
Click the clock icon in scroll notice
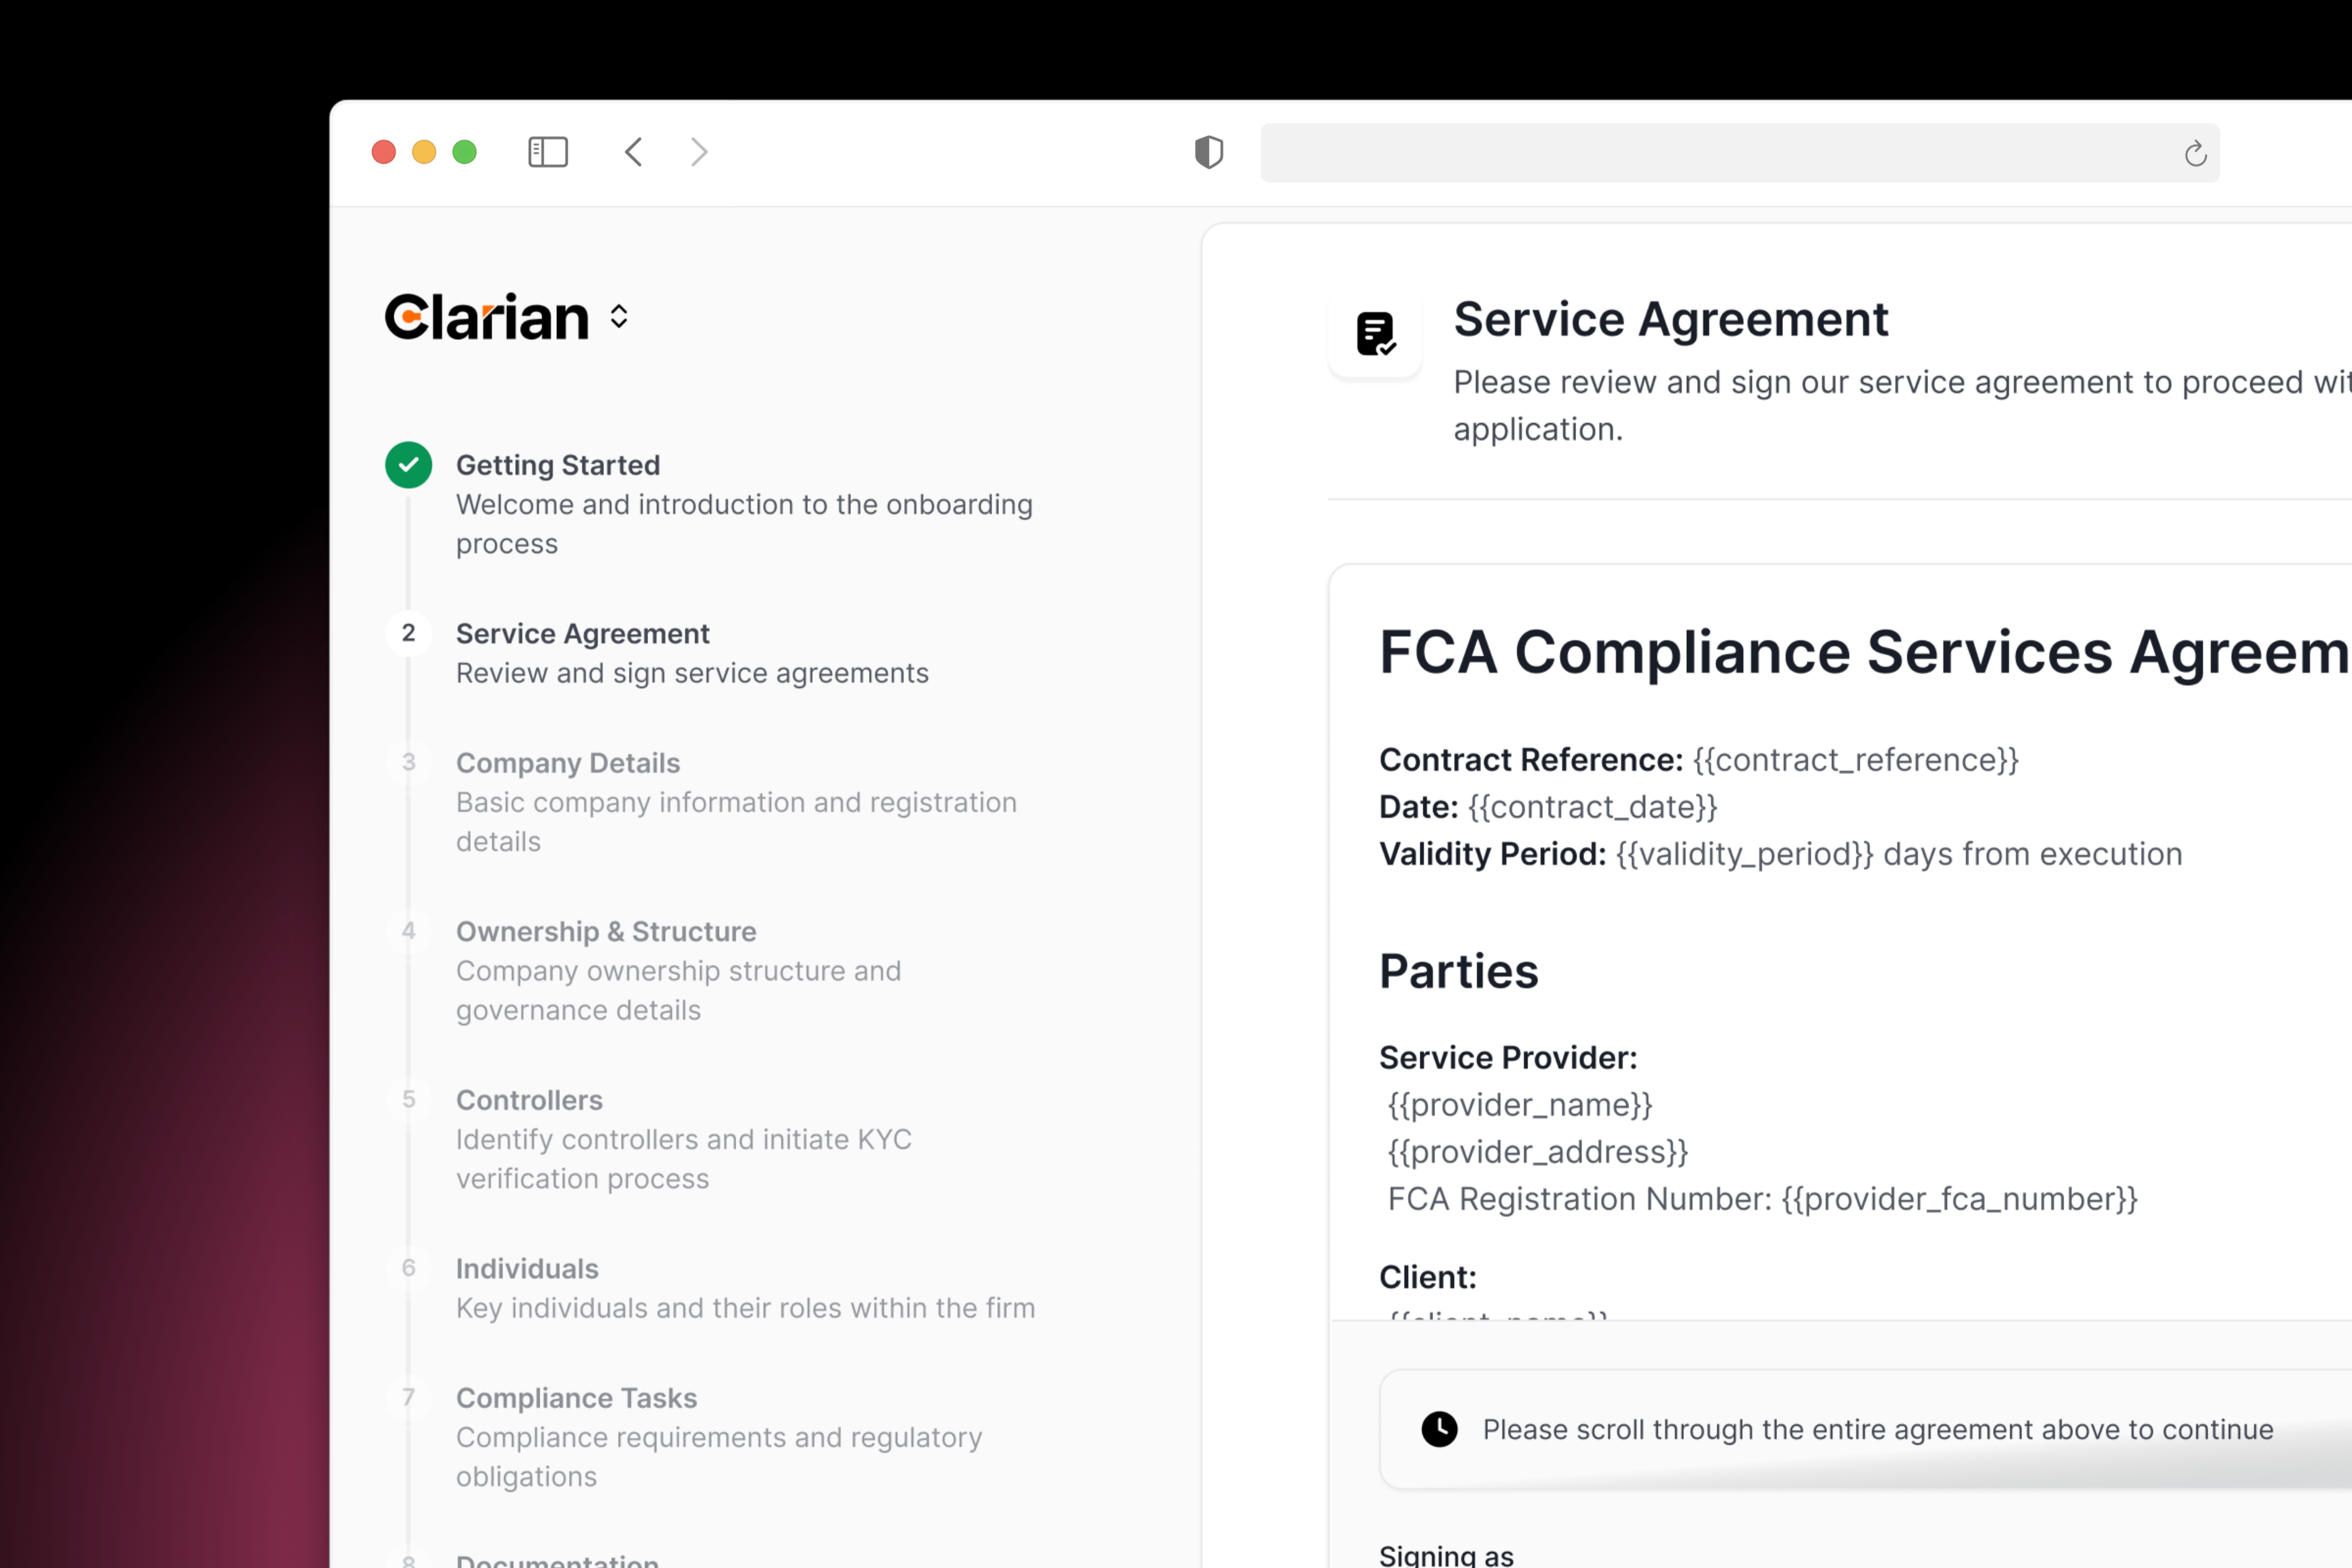(1440, 1429)
